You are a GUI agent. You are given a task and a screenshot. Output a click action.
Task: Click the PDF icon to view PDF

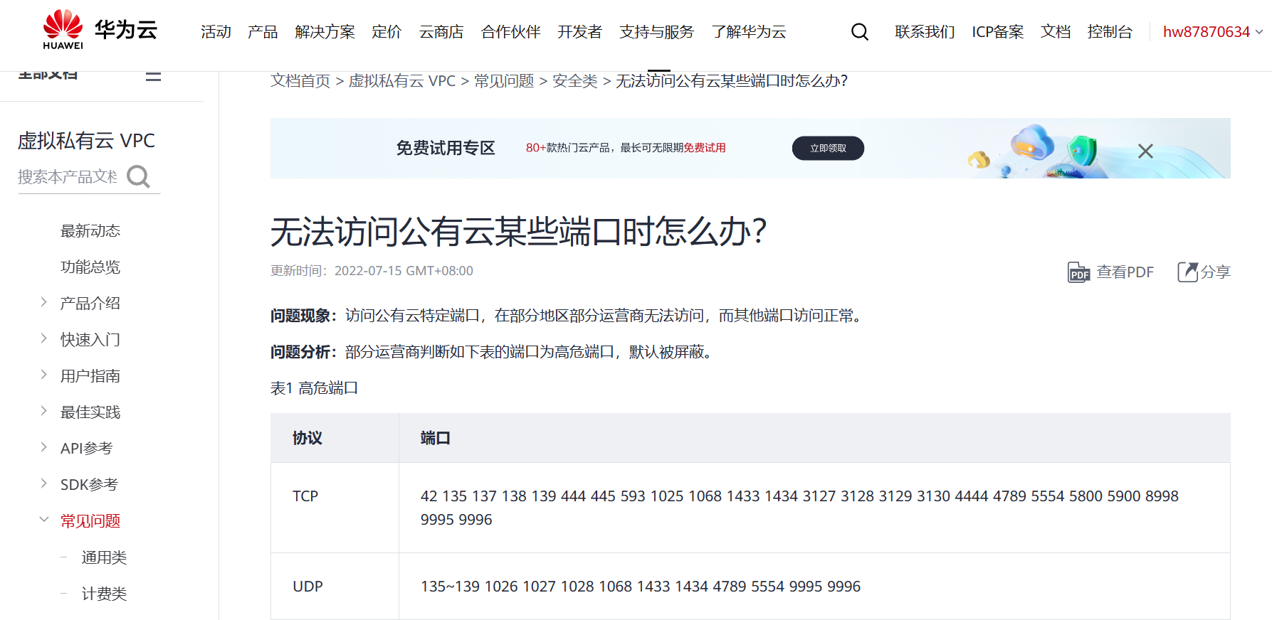tap(1078, 272)
